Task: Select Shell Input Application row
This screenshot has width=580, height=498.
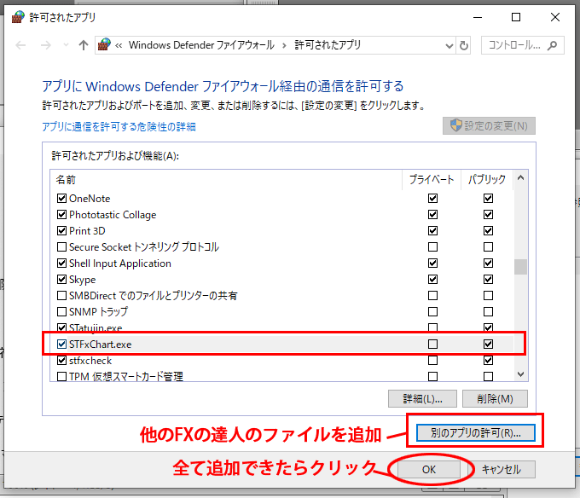Action: click(x=281, y=263)
